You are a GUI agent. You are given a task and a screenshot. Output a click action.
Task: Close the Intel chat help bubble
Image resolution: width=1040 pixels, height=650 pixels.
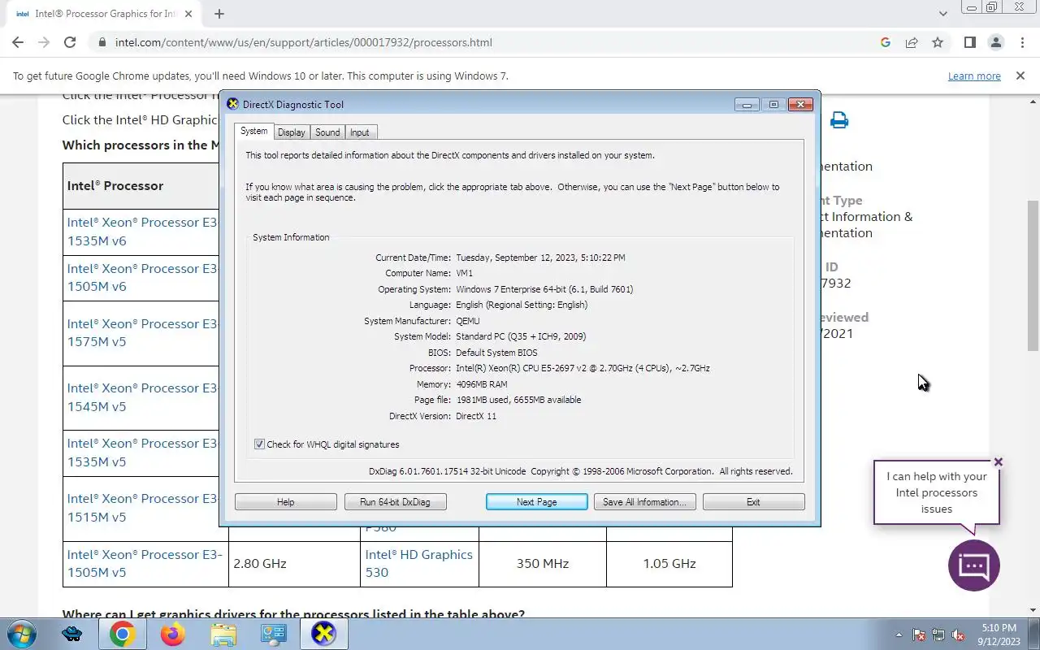[x=999, y=462]
